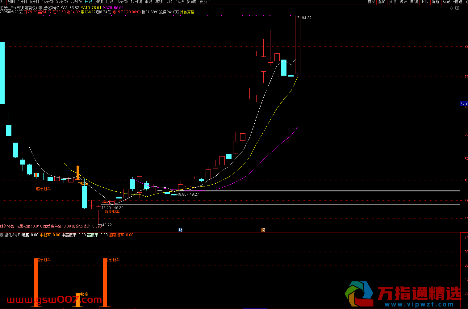Select the 季线 quarterly tab
Image resolution: width=468 pixels, height=309 pixels.
click(148, 2)
